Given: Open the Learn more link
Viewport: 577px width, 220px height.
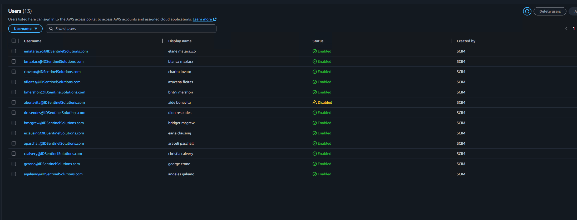Looking at the screenshot, I should (x=204, y=19).
